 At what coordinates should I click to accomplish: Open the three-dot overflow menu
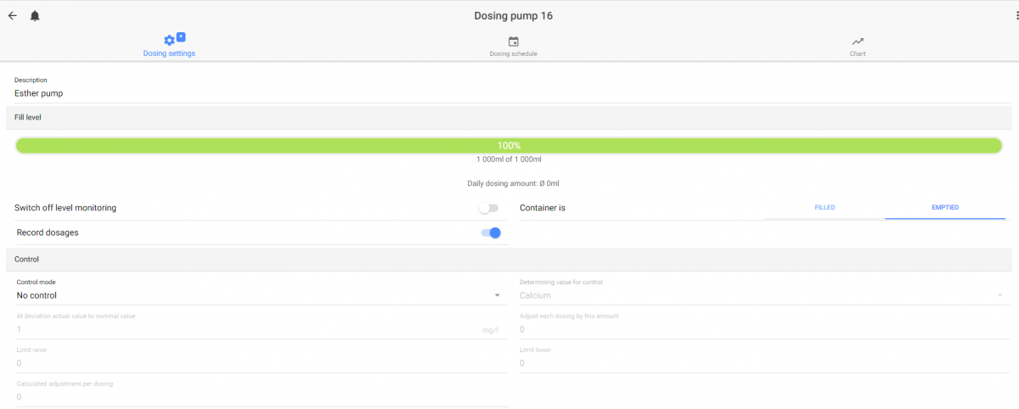tap(1016, 16)
